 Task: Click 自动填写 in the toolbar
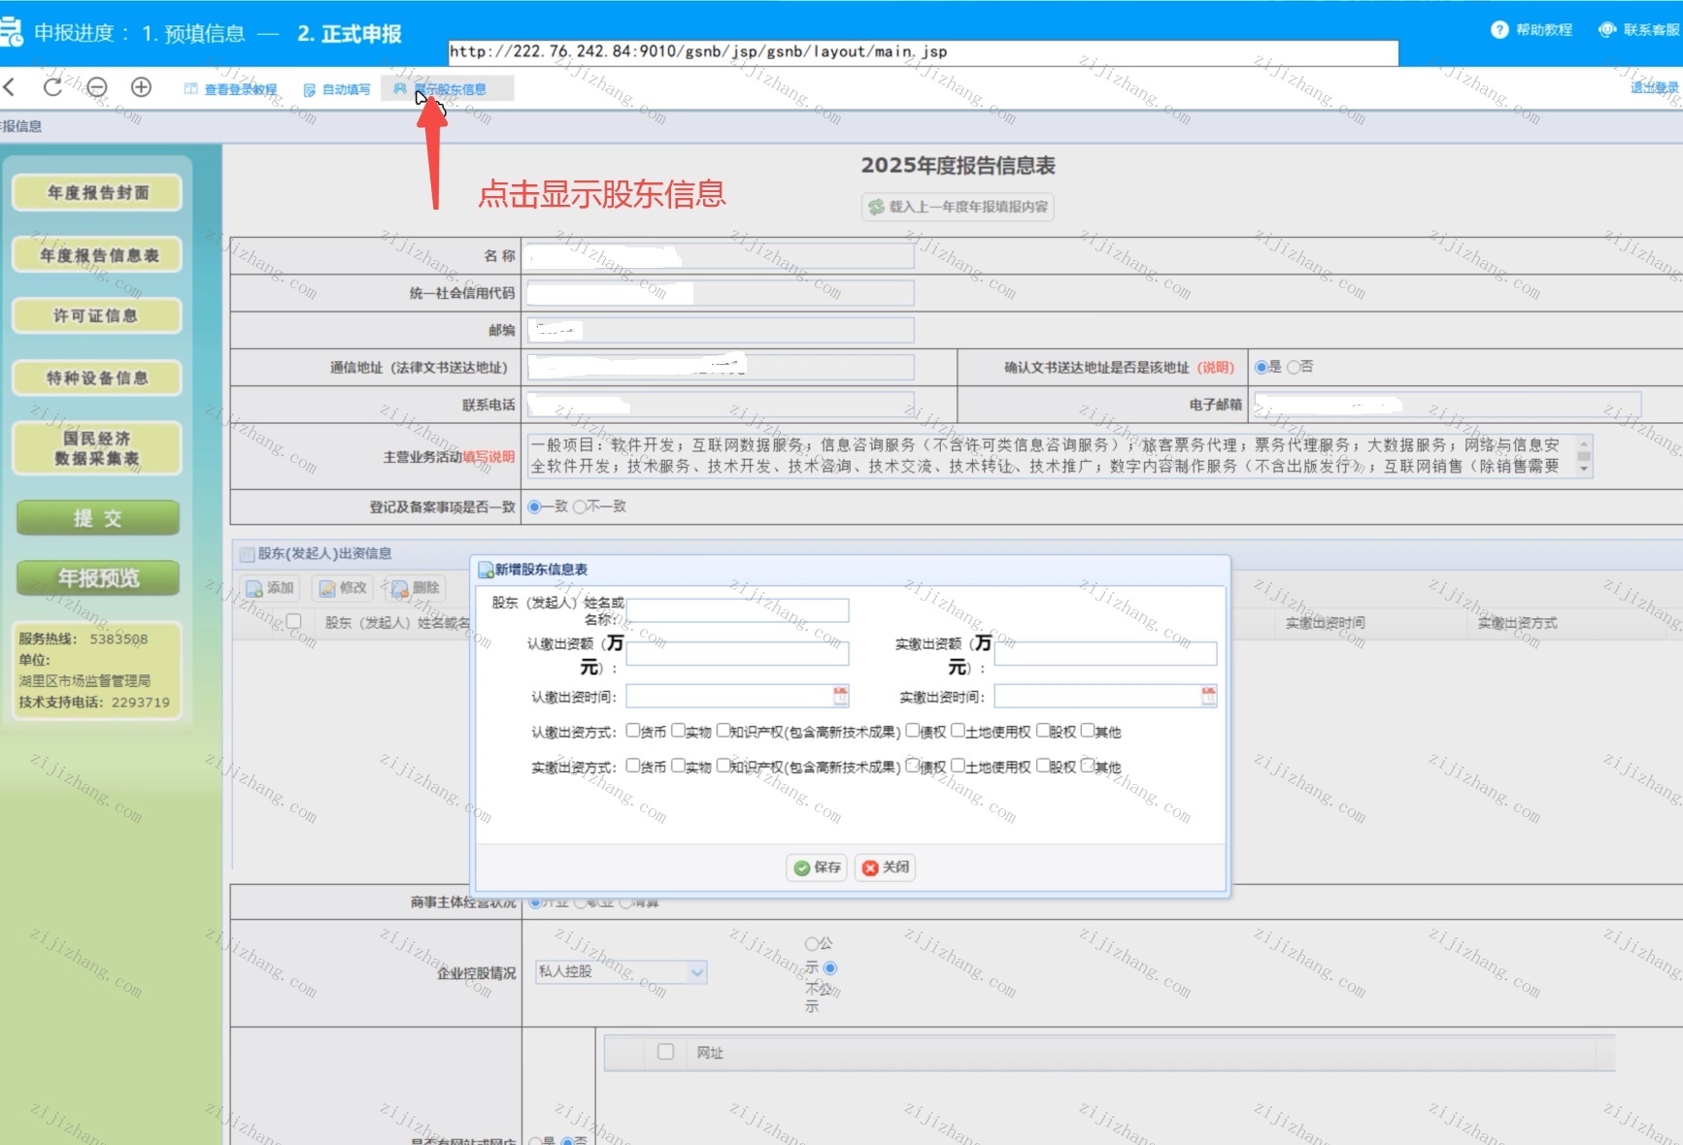(x=337, y=89)
